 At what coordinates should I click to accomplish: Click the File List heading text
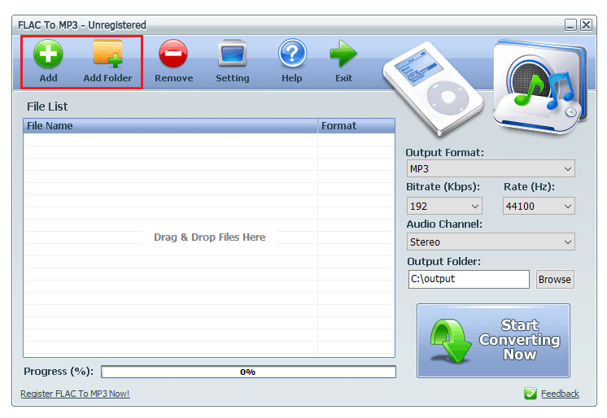pos(47,107)
